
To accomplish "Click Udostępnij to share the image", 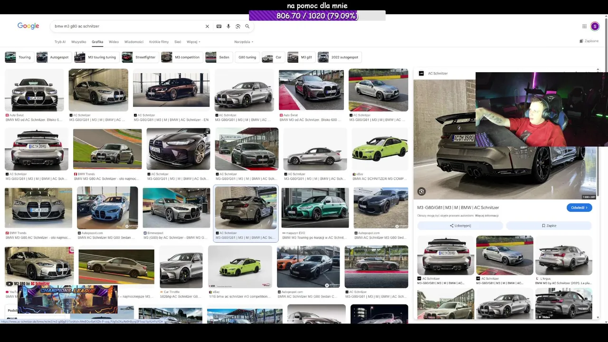I will click(x=460, y=226).
